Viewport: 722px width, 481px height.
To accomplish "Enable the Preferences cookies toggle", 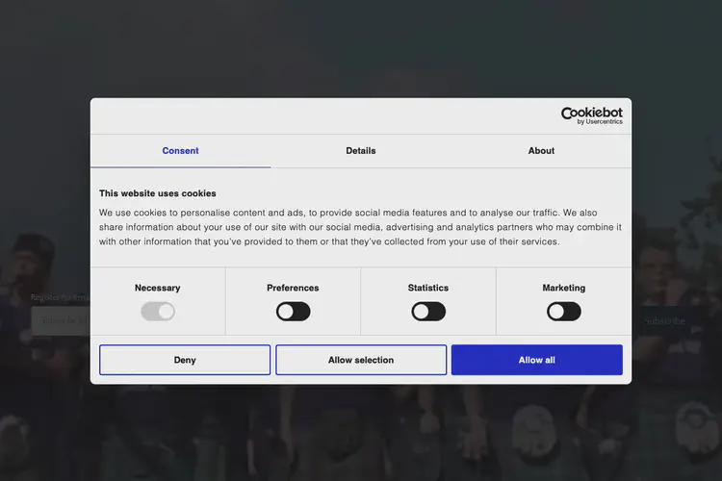I will tap(293, 312).
